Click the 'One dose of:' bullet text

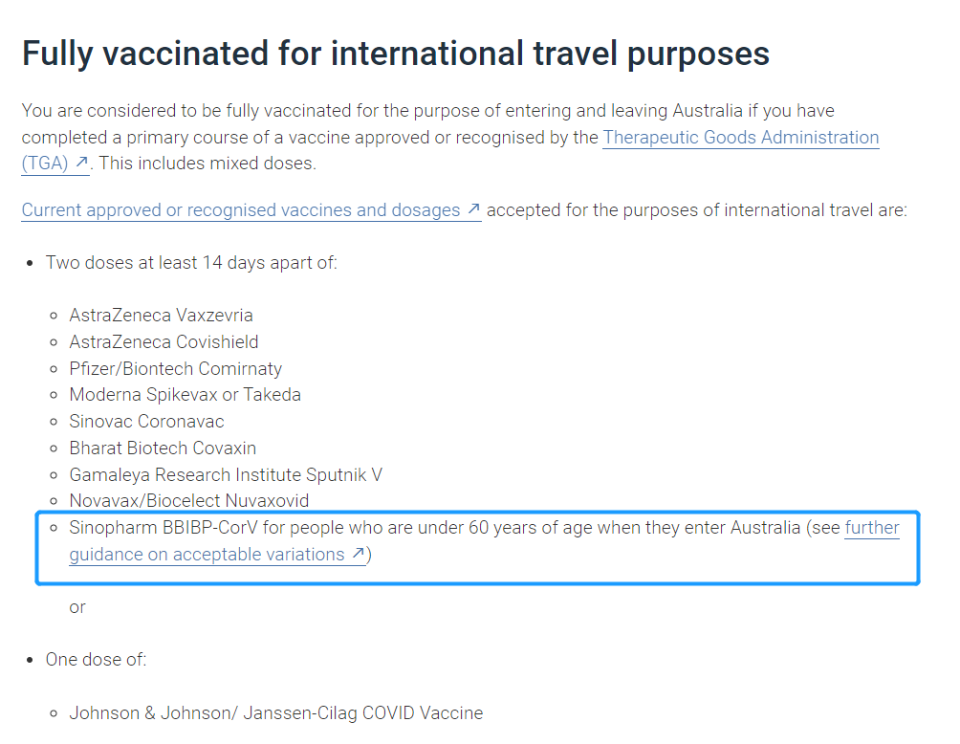pyautogui.click(x=97, y=660)
